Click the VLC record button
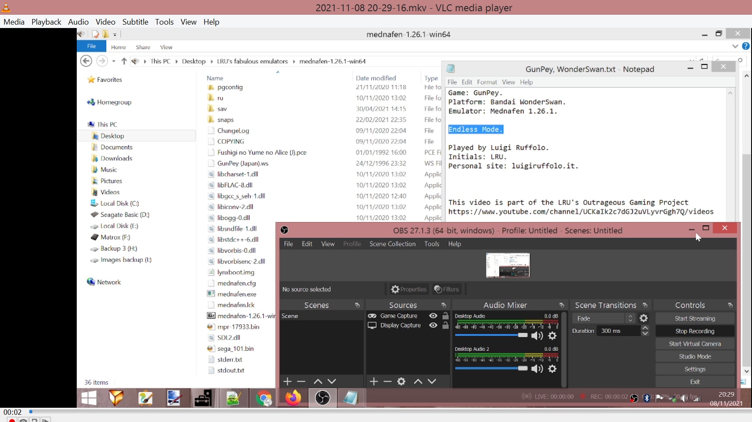 pyautogui.click(x=12, y=420)
